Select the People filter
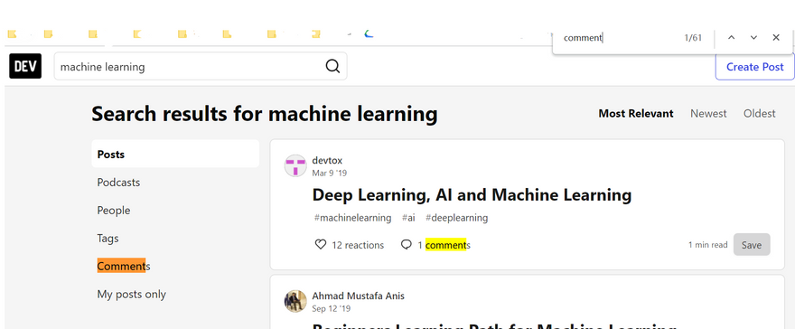This screenshot has height=329, width=795. pyautogui.click(x=114, y=211)
